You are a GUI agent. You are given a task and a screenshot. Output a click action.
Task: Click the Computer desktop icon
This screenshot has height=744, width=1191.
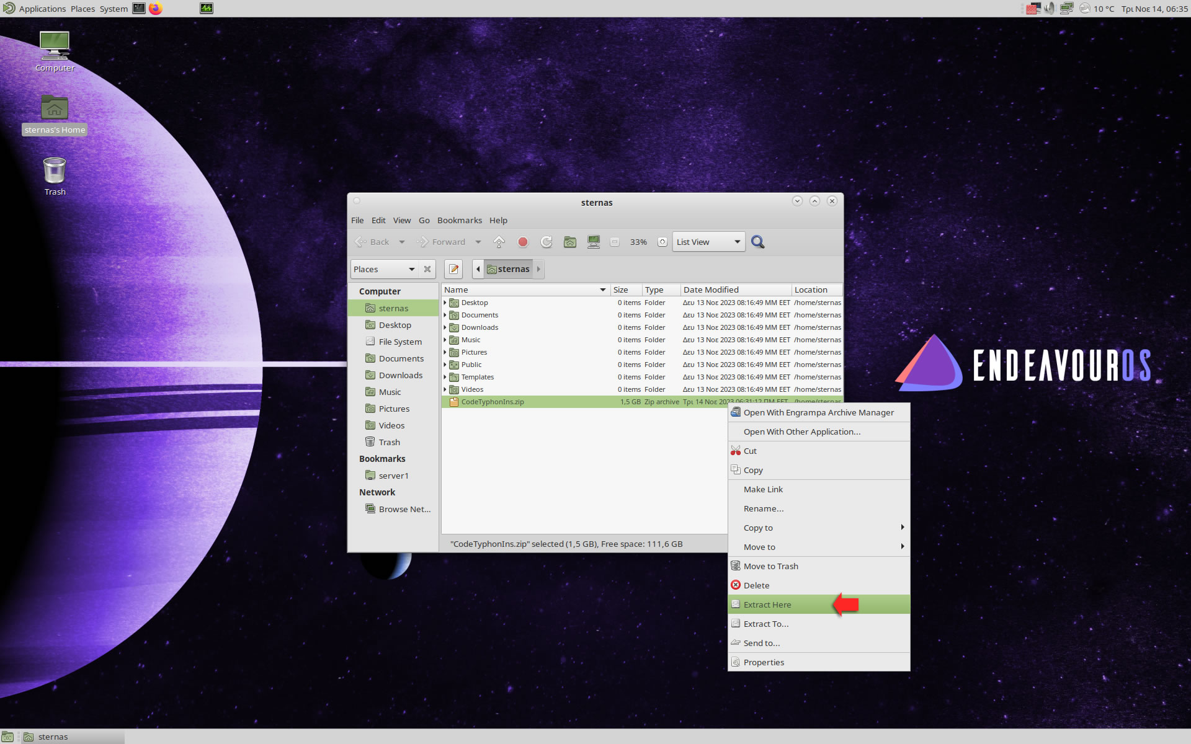55,52
